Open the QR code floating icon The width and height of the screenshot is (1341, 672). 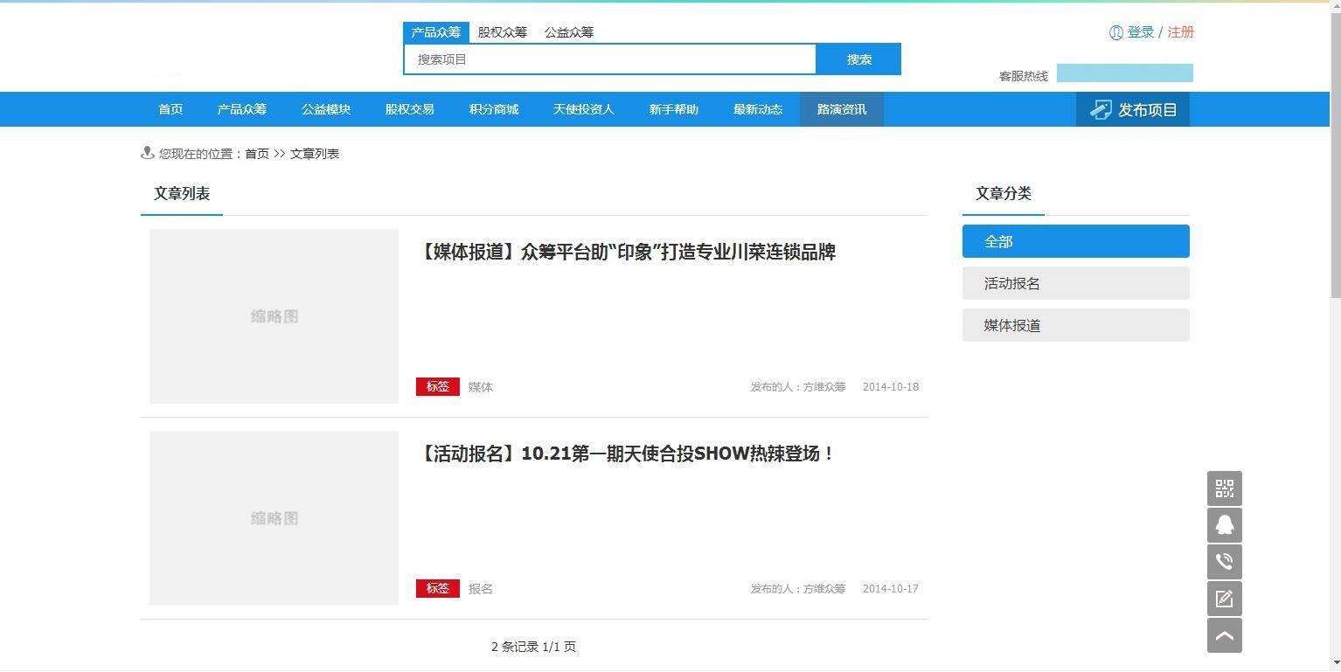click(1224, 488)
